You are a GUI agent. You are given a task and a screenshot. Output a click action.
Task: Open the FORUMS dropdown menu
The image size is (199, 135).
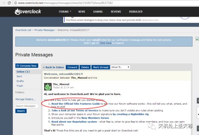pyautogui.click(x=65, y=12)
